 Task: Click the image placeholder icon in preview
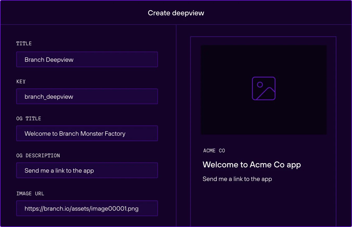263,88
